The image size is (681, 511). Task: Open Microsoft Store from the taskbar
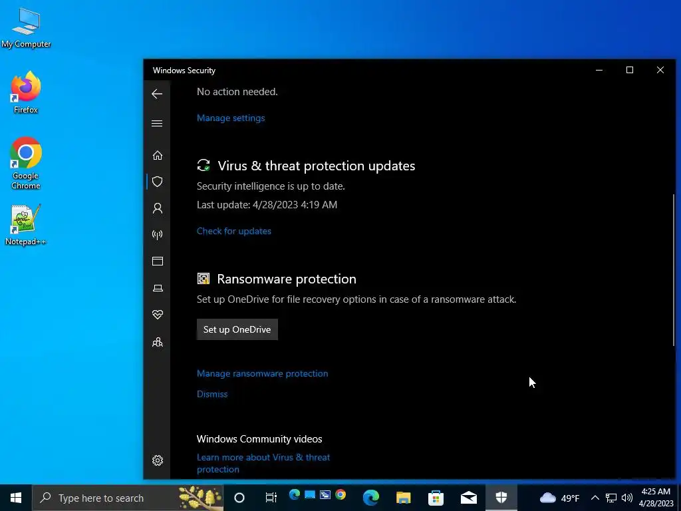tap(436, 498)
